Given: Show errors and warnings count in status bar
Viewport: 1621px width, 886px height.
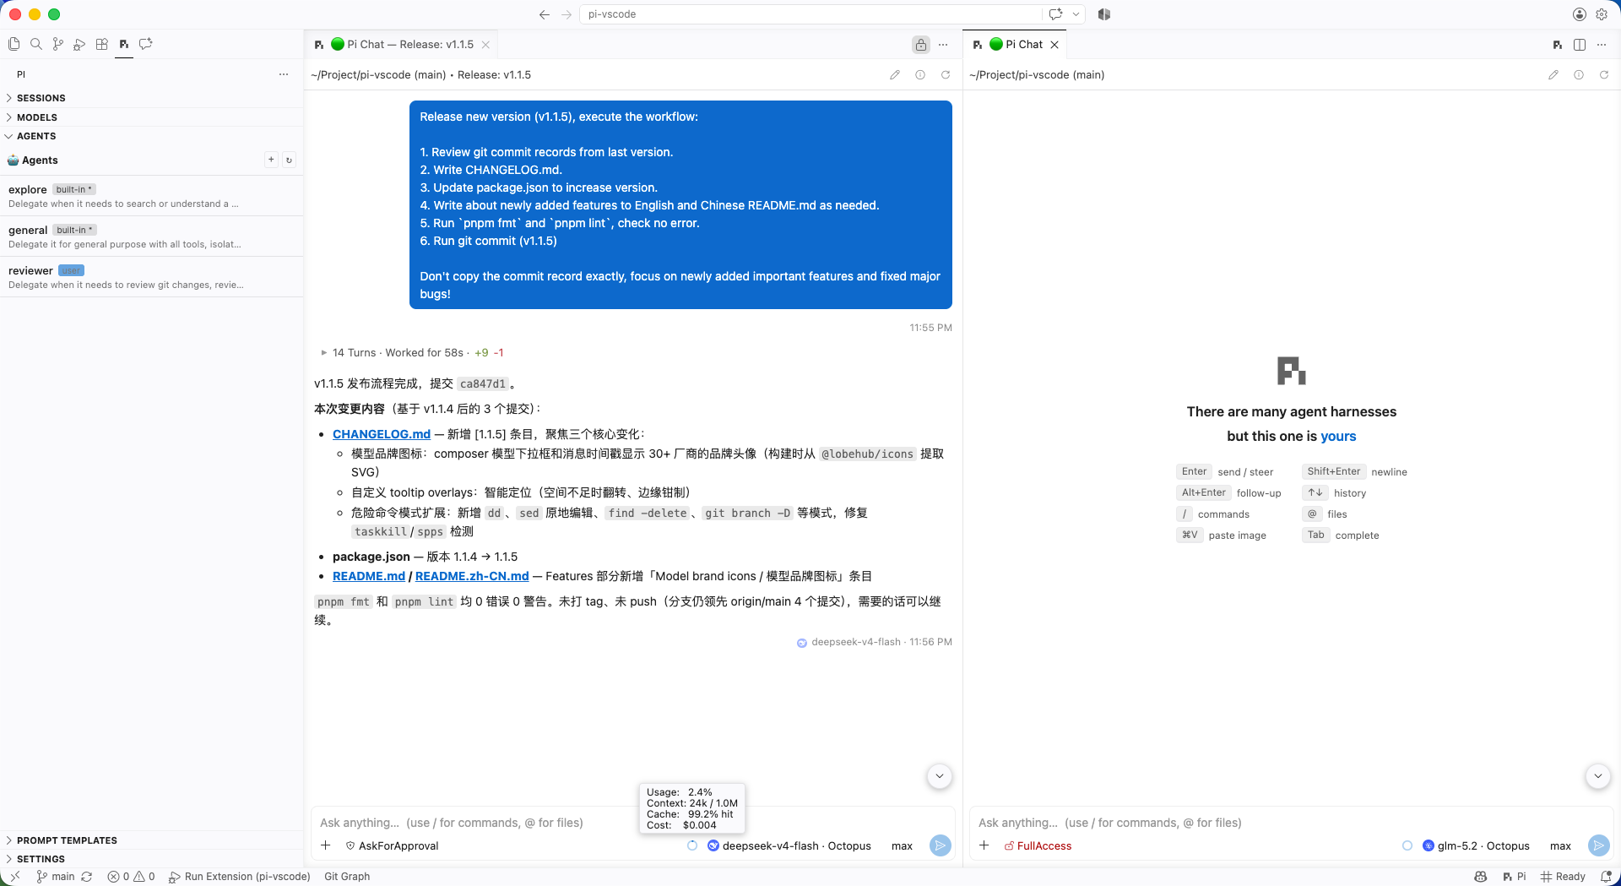Looking at the screenshot, I should coord(132,877).
